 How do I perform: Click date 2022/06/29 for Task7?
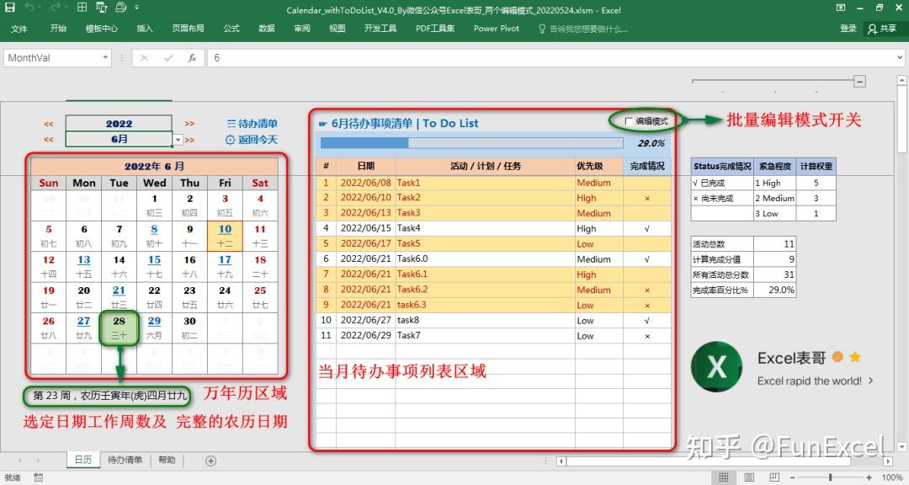pyautogui.click(x=366, y=335)
